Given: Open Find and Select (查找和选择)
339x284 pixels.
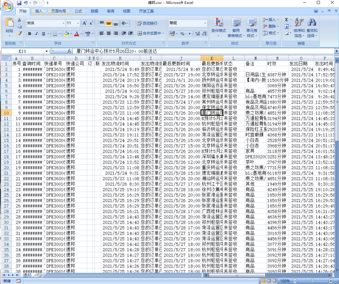Looking at the screenshot, I should (312, 27).
